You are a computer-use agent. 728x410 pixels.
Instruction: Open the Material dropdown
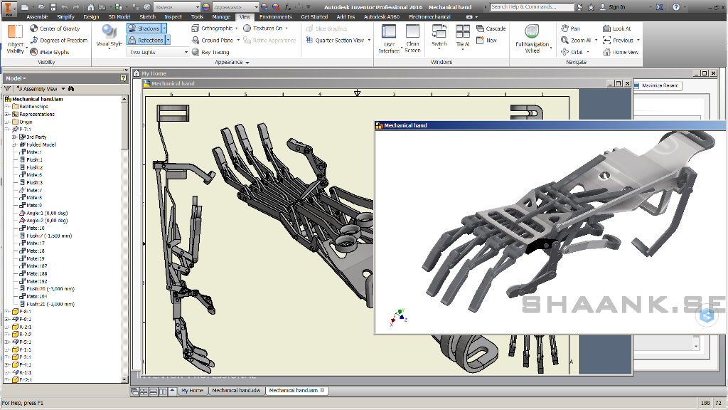176,7
